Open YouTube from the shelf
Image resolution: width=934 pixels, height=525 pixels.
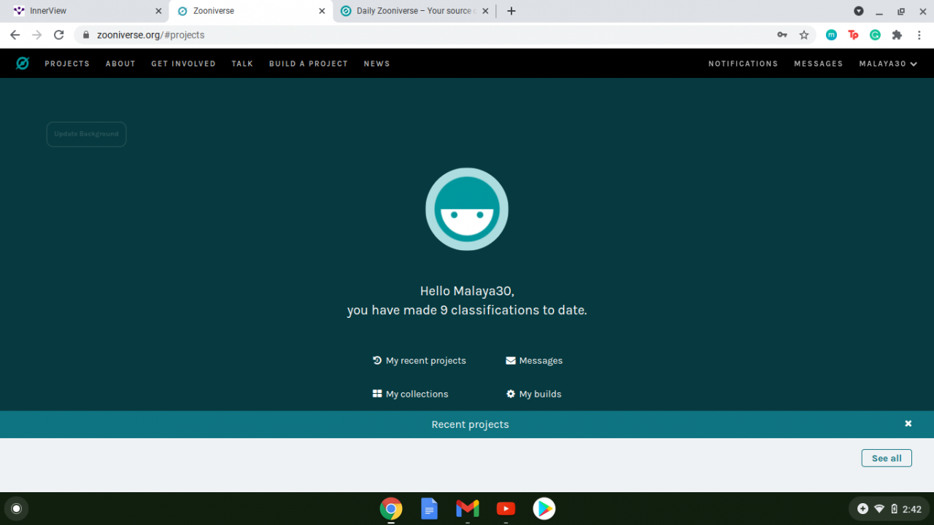tap(506, 508)
